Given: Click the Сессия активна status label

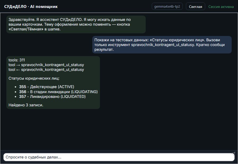Looking at the screenshot, I should [x=221, y=7].
